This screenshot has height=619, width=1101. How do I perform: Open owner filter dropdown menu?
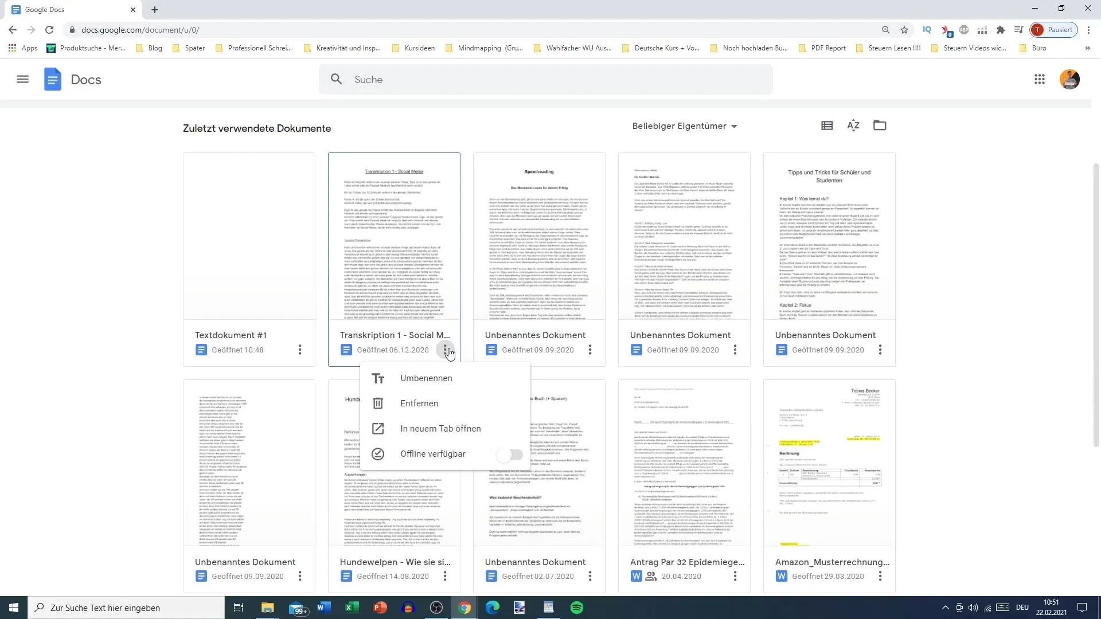coord(684,126)
